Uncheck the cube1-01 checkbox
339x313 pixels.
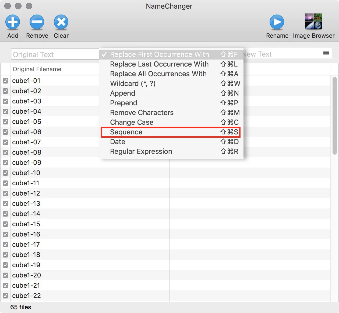(5, 81)
